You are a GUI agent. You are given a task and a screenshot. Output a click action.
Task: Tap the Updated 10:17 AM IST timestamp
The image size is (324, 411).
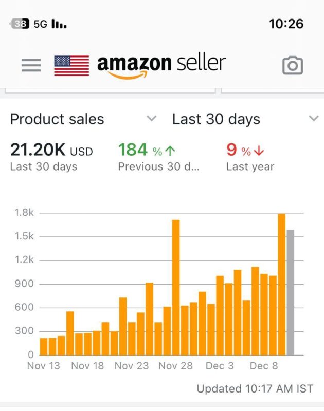pos(255,389)
